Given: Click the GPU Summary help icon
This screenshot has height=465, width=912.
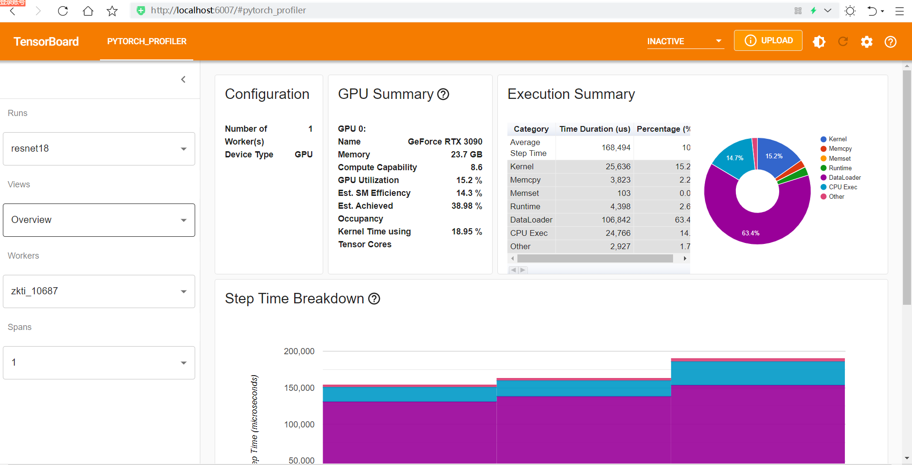Looking at the screenshot, I should [x=443, y=94].
